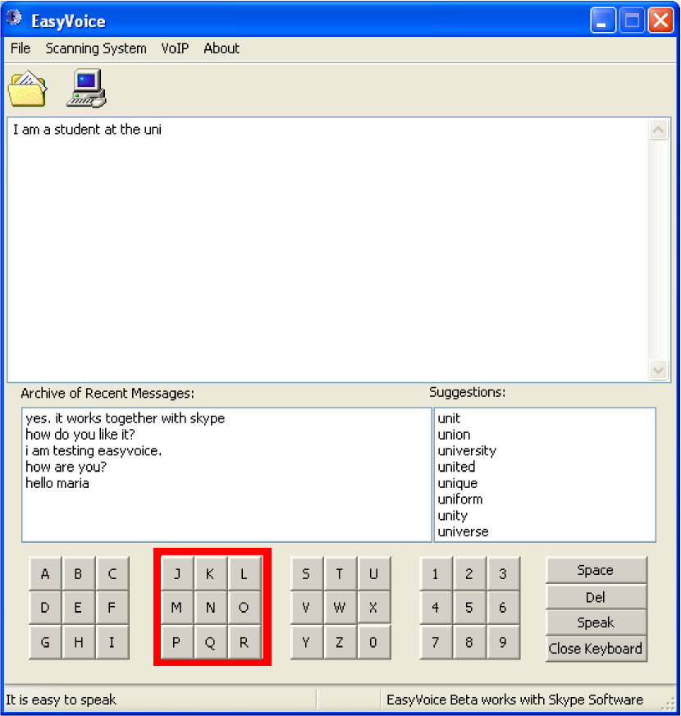
Task: Tap the letter G key
Action: pos(45,642)
